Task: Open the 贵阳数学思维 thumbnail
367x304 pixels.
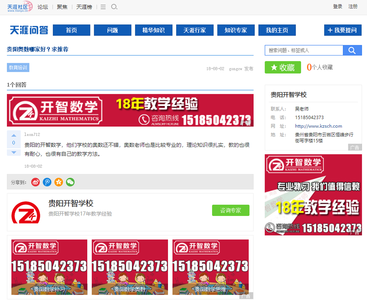Action: tap(210, 267)
